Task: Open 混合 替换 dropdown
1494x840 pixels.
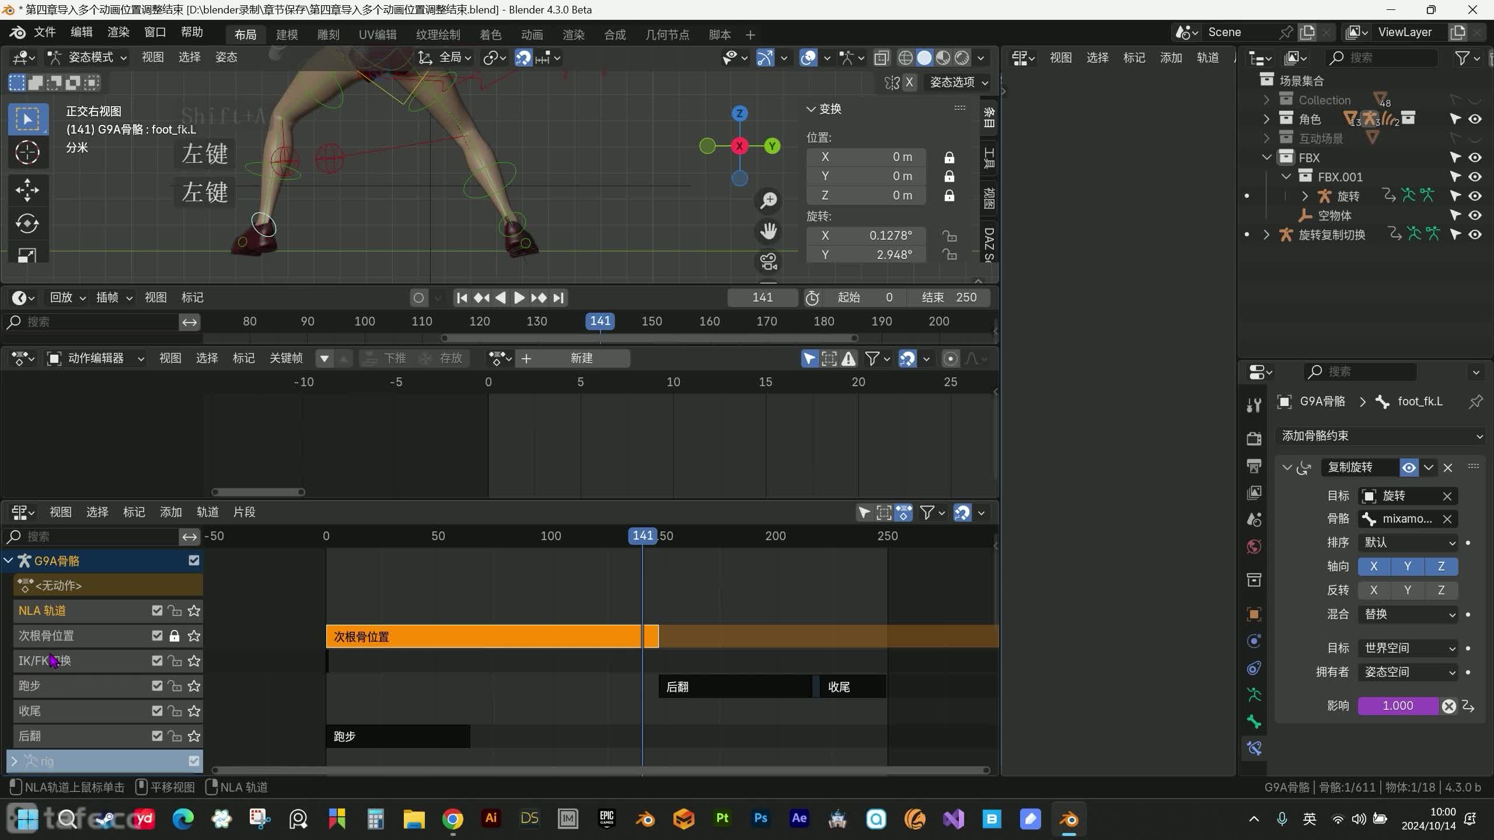Action: (1408, 614)
